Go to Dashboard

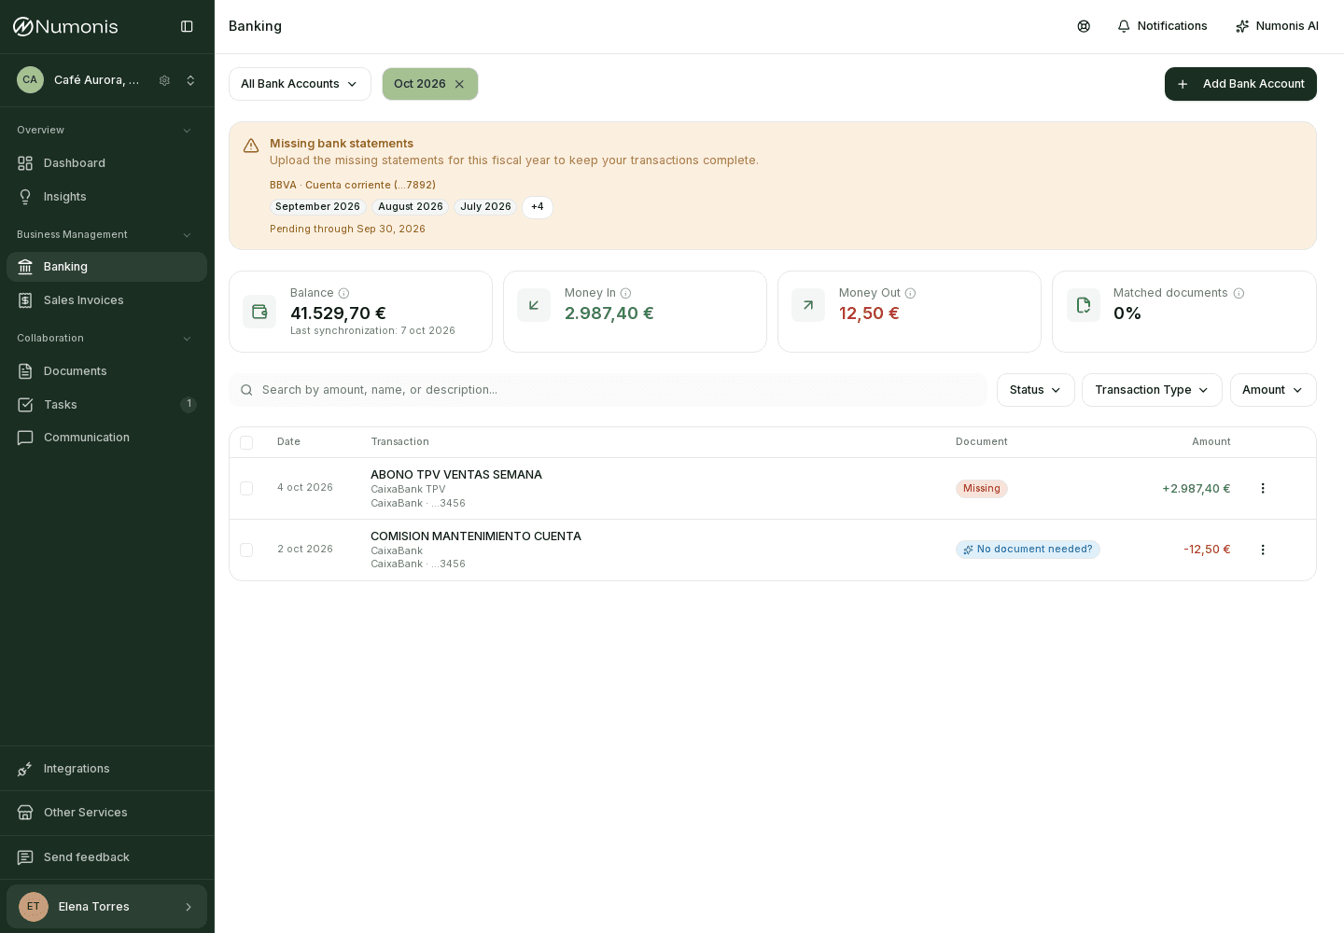coord(106,163)
